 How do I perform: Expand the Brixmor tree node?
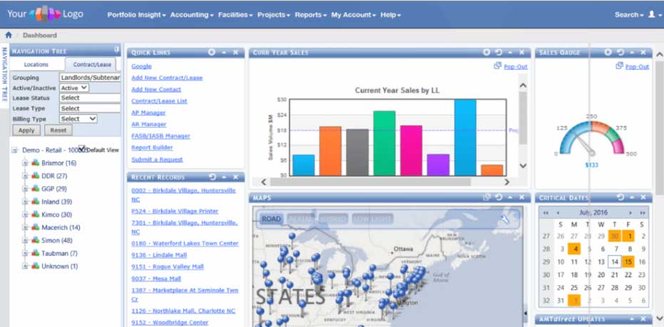pos(25,163)
